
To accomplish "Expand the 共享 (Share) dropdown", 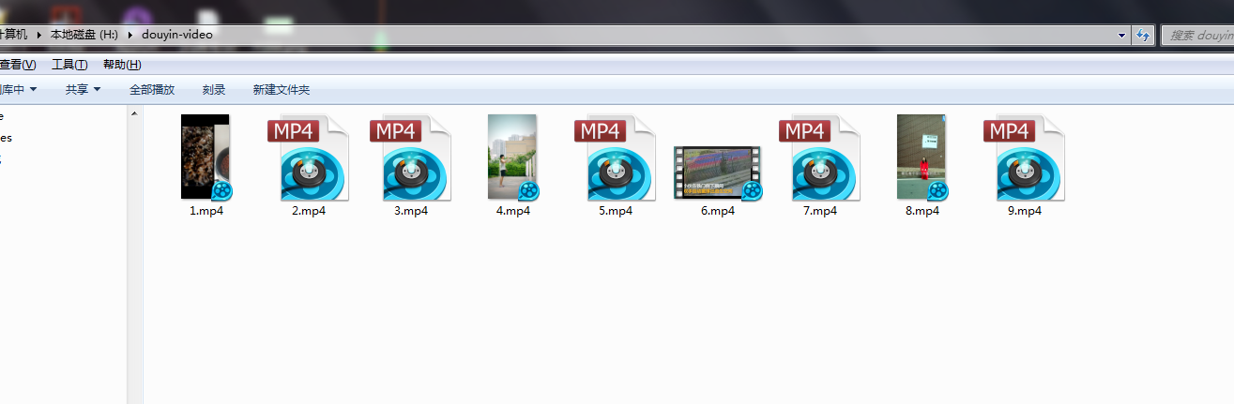I will [x=83, y=90].
